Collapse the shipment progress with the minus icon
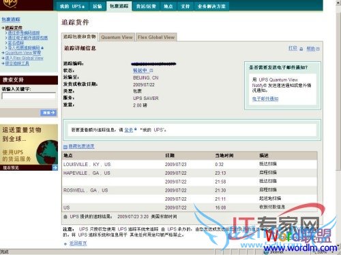 point(65,147)
